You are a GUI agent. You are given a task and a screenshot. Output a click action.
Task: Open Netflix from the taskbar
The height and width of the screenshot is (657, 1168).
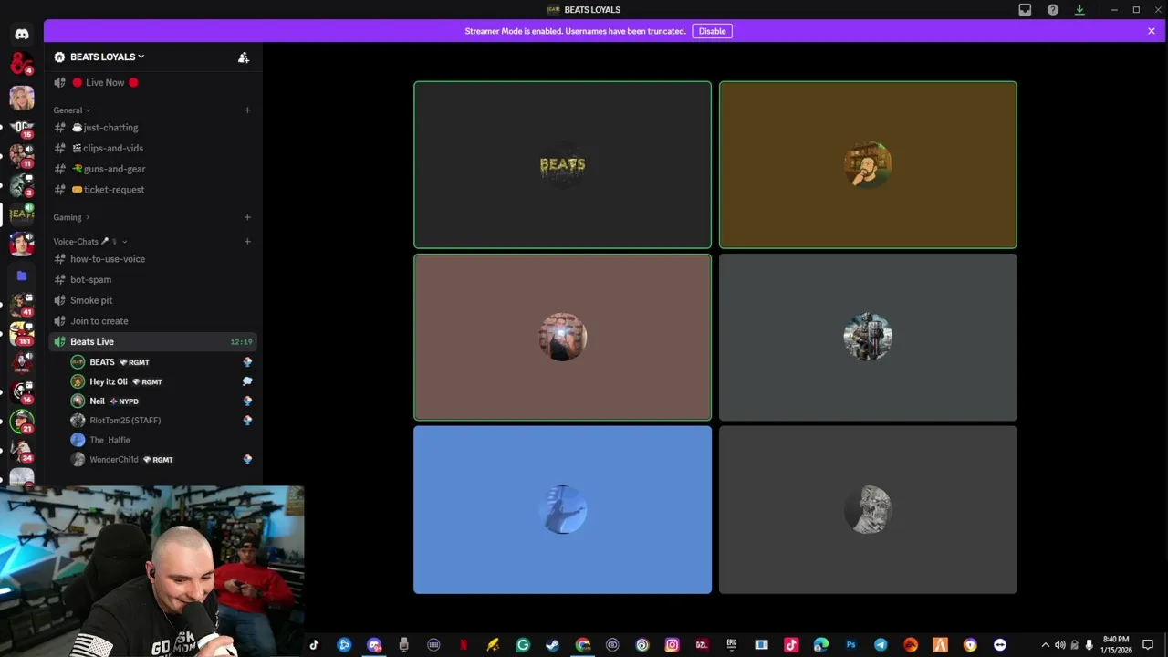(463, 645)
